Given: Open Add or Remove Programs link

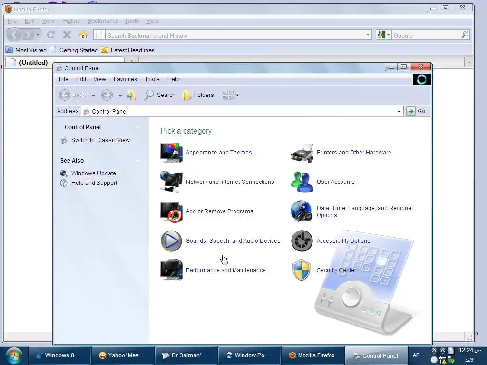Looking at the screenshot, I should [x=220, y=211].
